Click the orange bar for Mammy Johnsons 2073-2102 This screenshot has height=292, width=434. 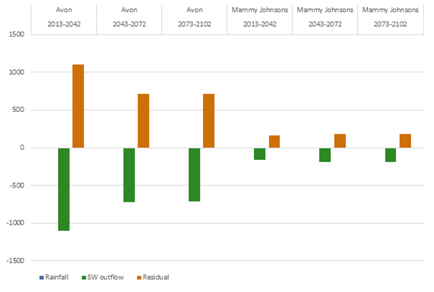(x=405, y=141)
